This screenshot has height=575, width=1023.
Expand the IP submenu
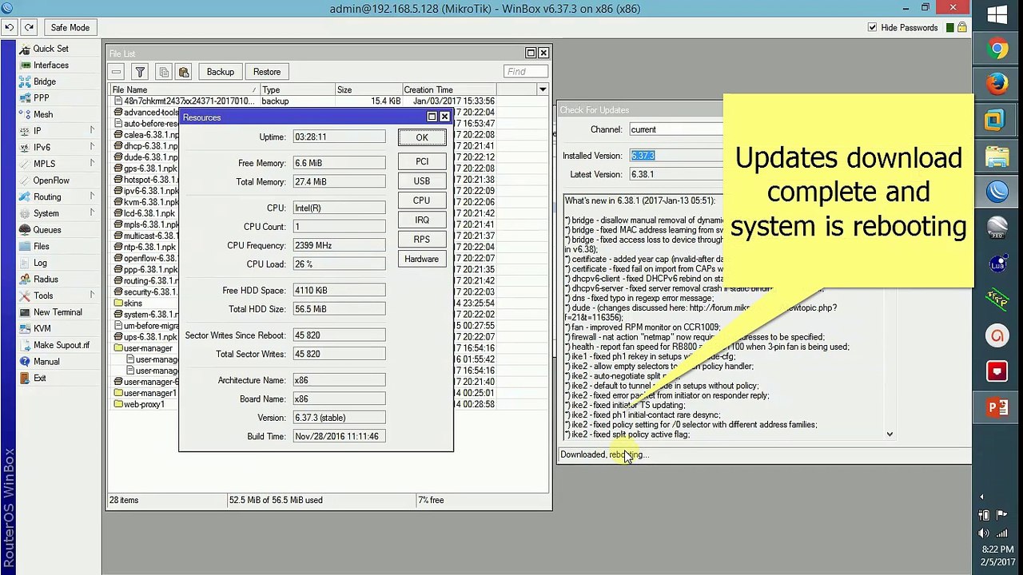pyautogui.click(x=92, y=131)
